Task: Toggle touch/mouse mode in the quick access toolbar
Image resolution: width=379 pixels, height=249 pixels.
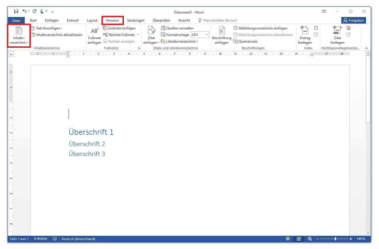Action: [x=42, y=12]
